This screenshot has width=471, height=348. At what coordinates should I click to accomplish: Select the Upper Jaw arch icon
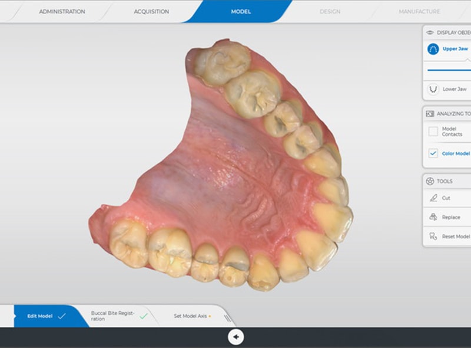click(x=433, y=50)
